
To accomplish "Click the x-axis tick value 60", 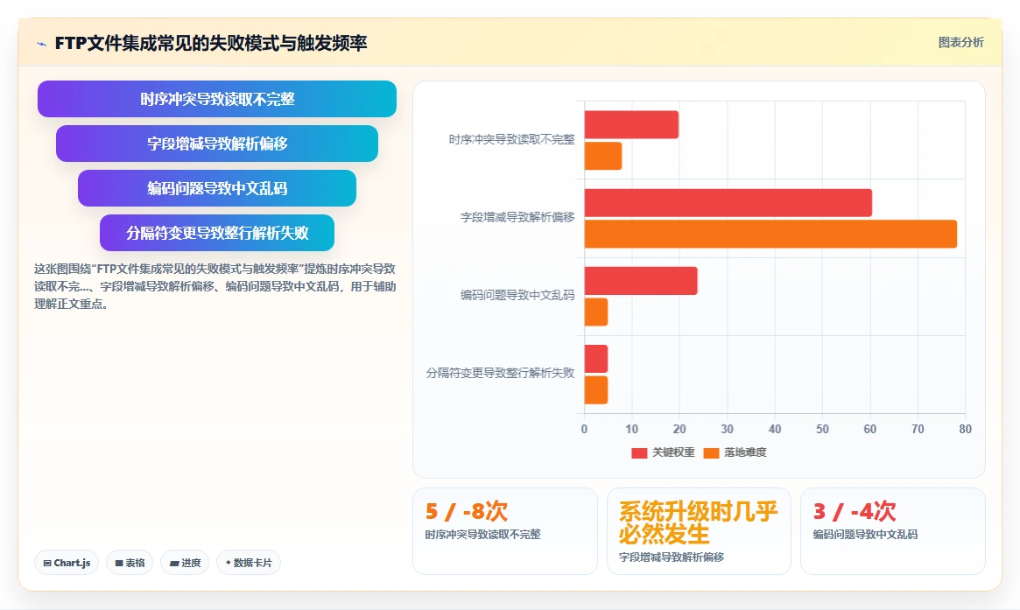I will (869, 429).
